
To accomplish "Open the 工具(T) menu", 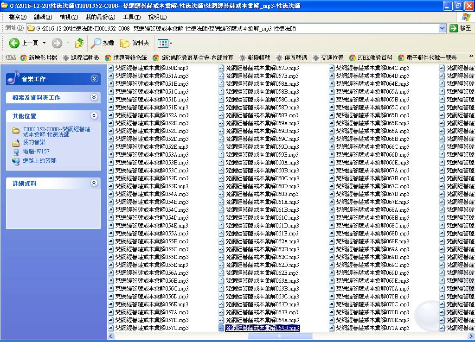I will [131, 17].
